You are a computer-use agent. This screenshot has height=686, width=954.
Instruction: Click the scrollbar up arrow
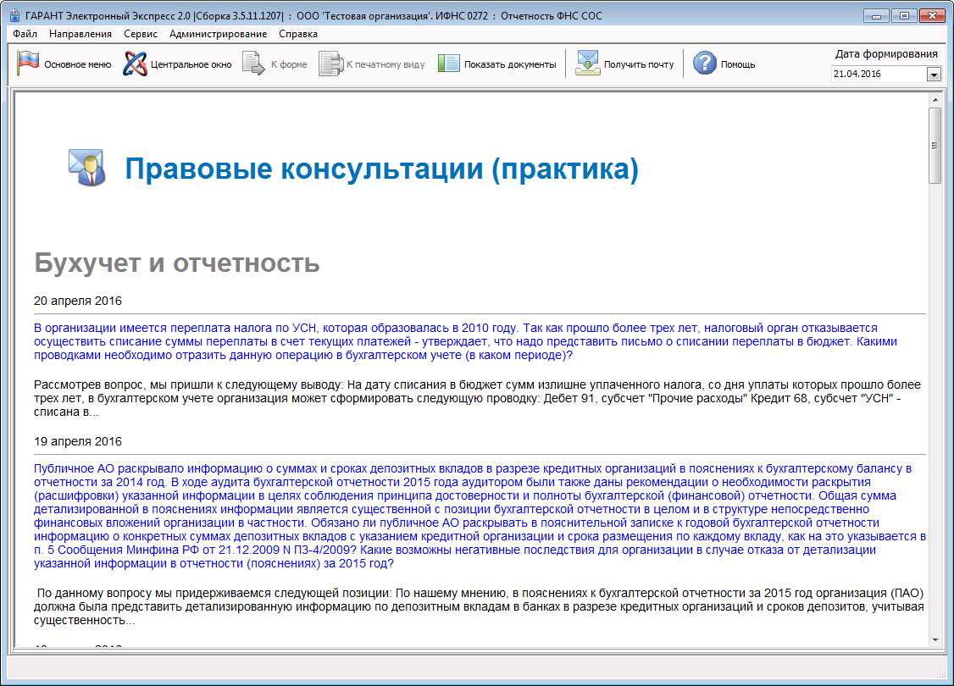(x=935, y=100)
